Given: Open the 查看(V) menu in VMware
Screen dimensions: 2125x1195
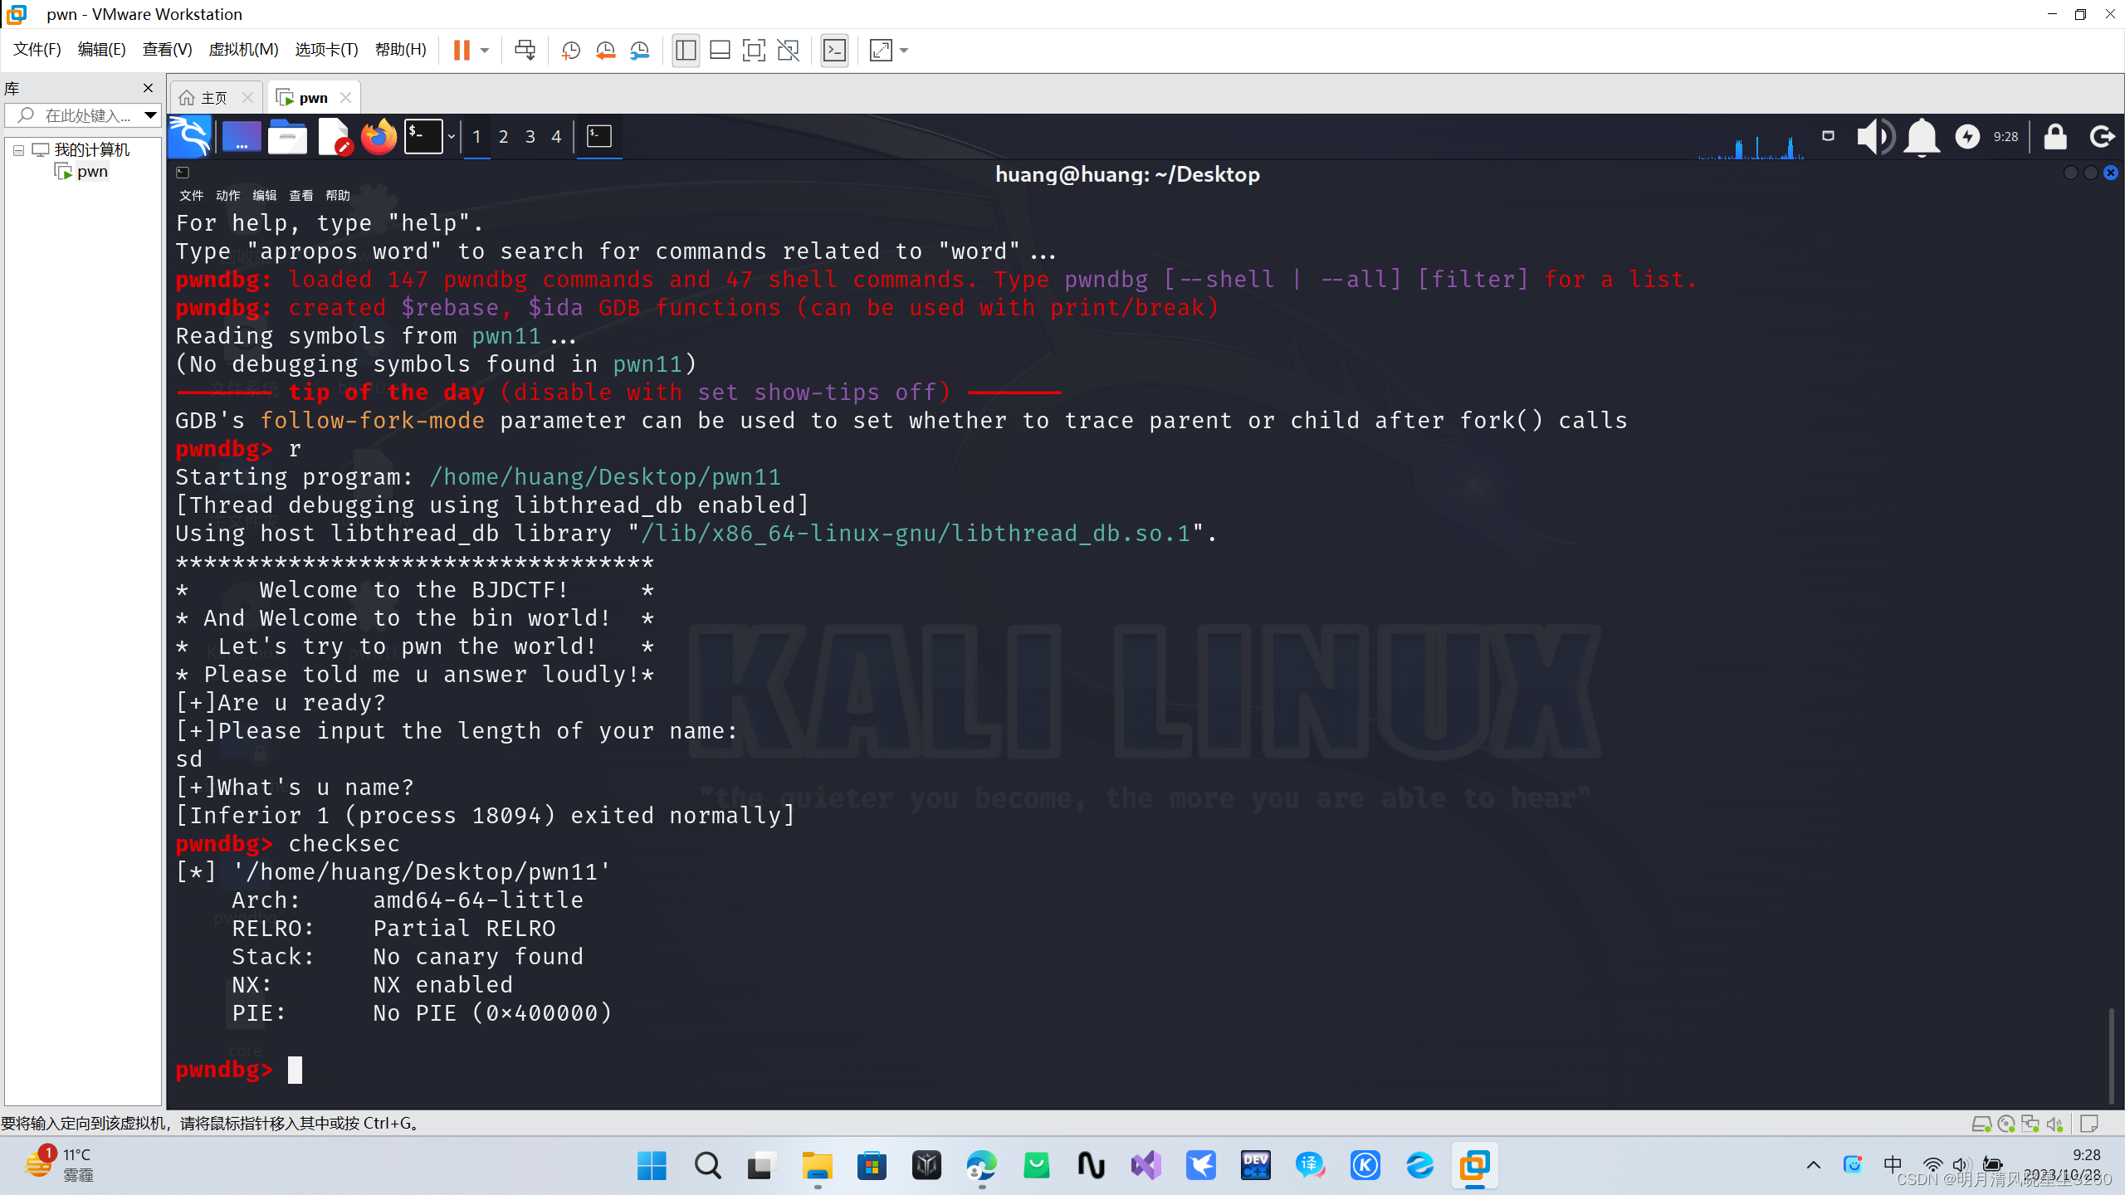Looking at the screenshot, I should point(167,50).
